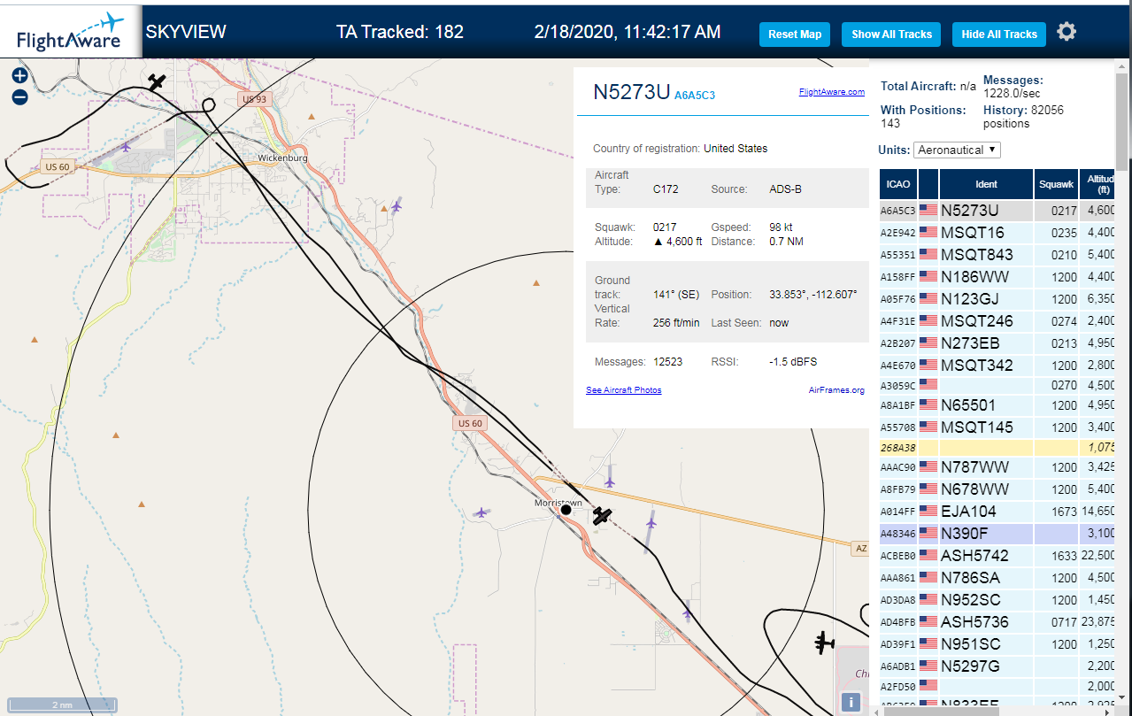Click the US flag in N5273U row
The height and width of the screenshot is (716, 1132).
click(928, 211)
